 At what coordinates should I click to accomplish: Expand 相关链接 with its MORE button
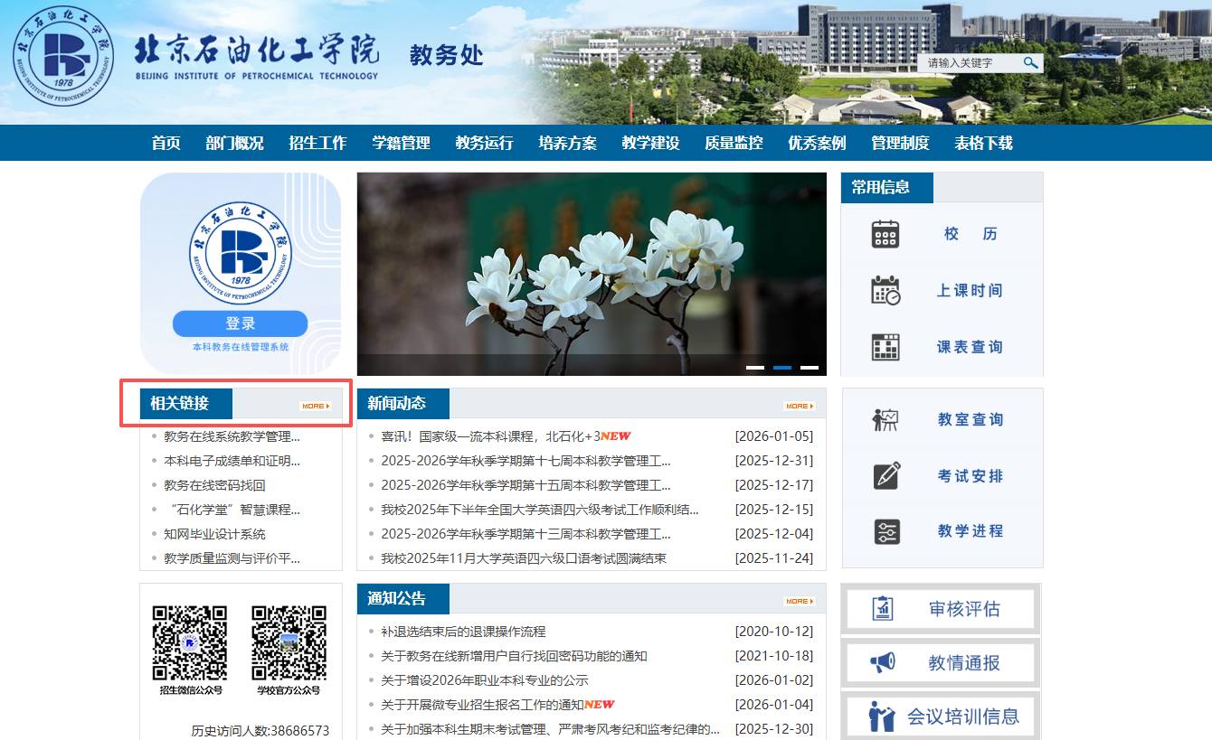coord(316,407)
